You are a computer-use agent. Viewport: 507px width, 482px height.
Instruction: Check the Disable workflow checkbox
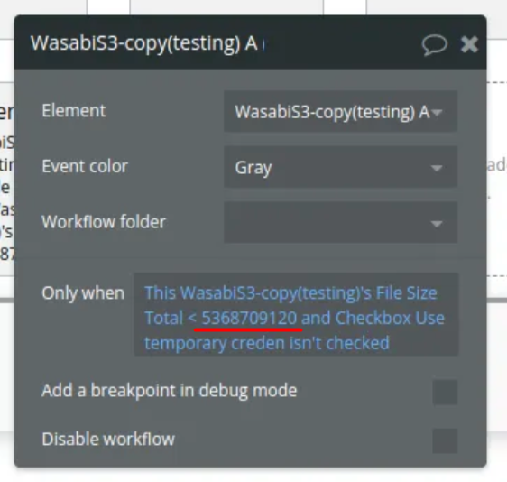point(445,440)
